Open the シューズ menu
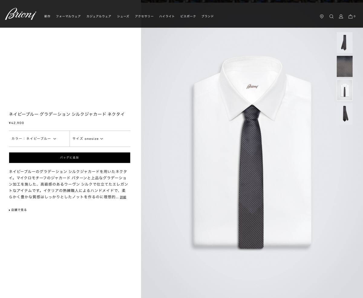Viewport: 363px width, 298px height. pyautogui.click(x=123, y=16)
